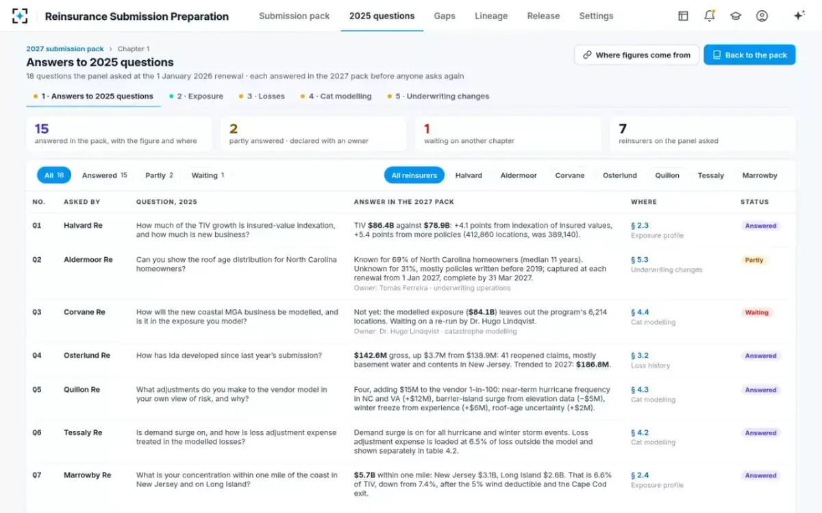Filter by Waiting 1
Viewport: 822px width, 513px height.
pos(208,175)
